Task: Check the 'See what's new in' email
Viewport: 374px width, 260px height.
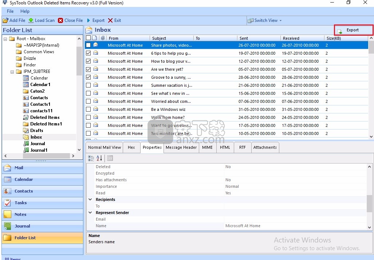Action: tap(88, 93)
